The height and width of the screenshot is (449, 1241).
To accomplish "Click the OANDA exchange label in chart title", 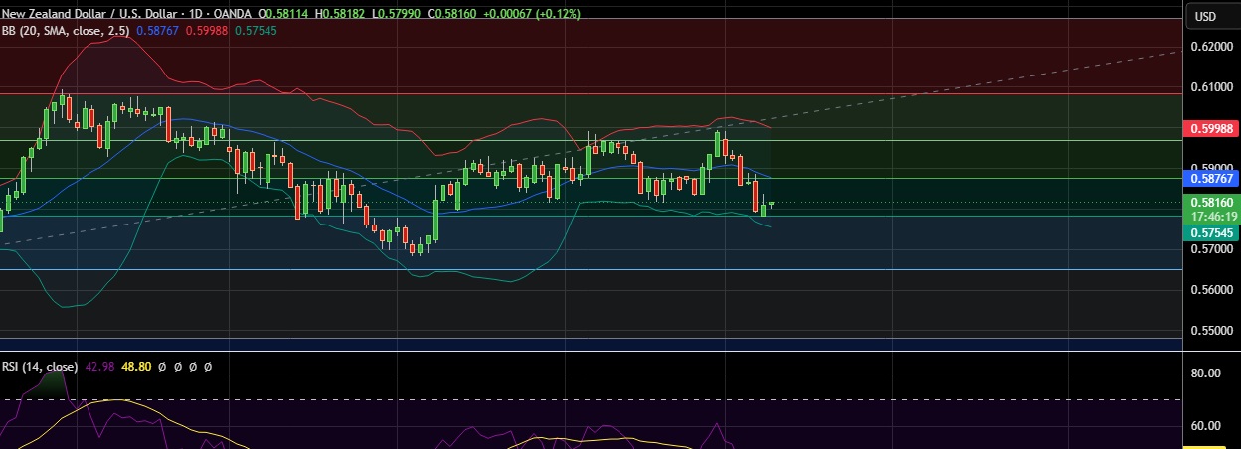I will tap(233, 15).
